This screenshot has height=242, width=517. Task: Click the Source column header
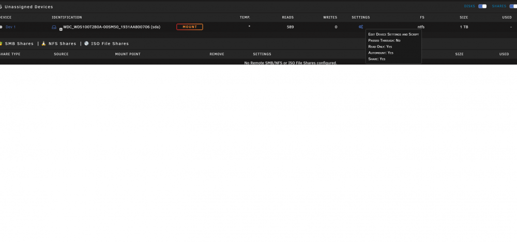[x=62, y=54]
